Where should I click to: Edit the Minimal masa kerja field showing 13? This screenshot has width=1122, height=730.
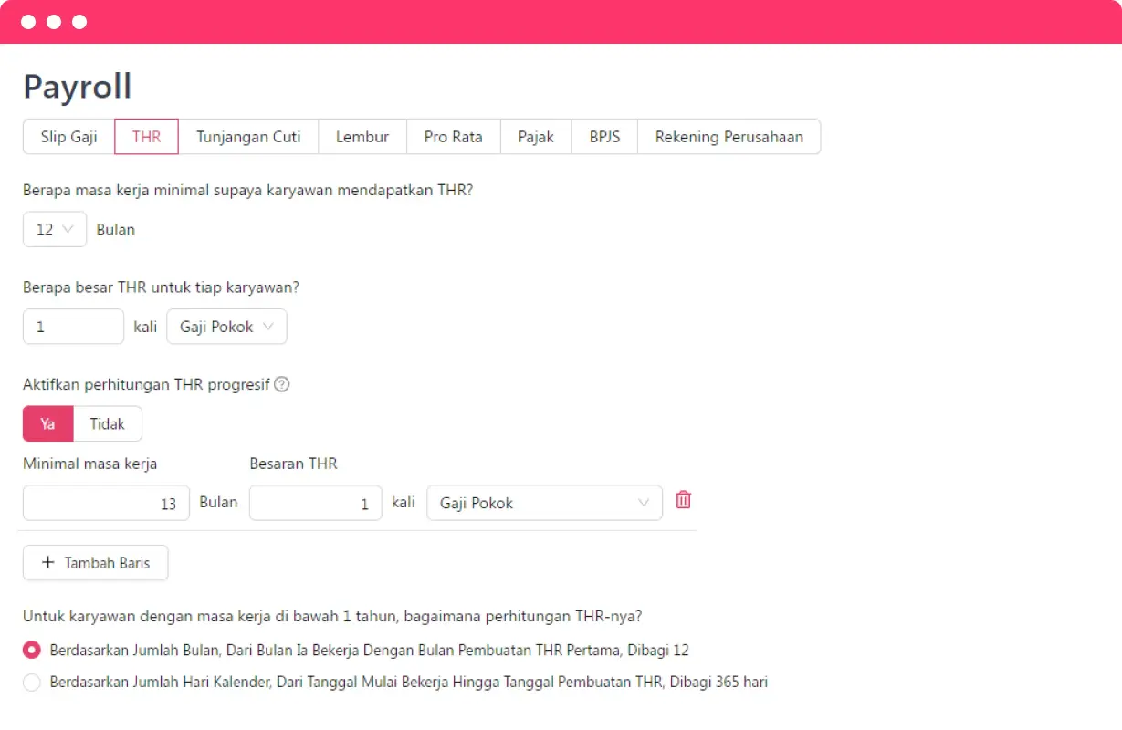[x=106, y=503]
